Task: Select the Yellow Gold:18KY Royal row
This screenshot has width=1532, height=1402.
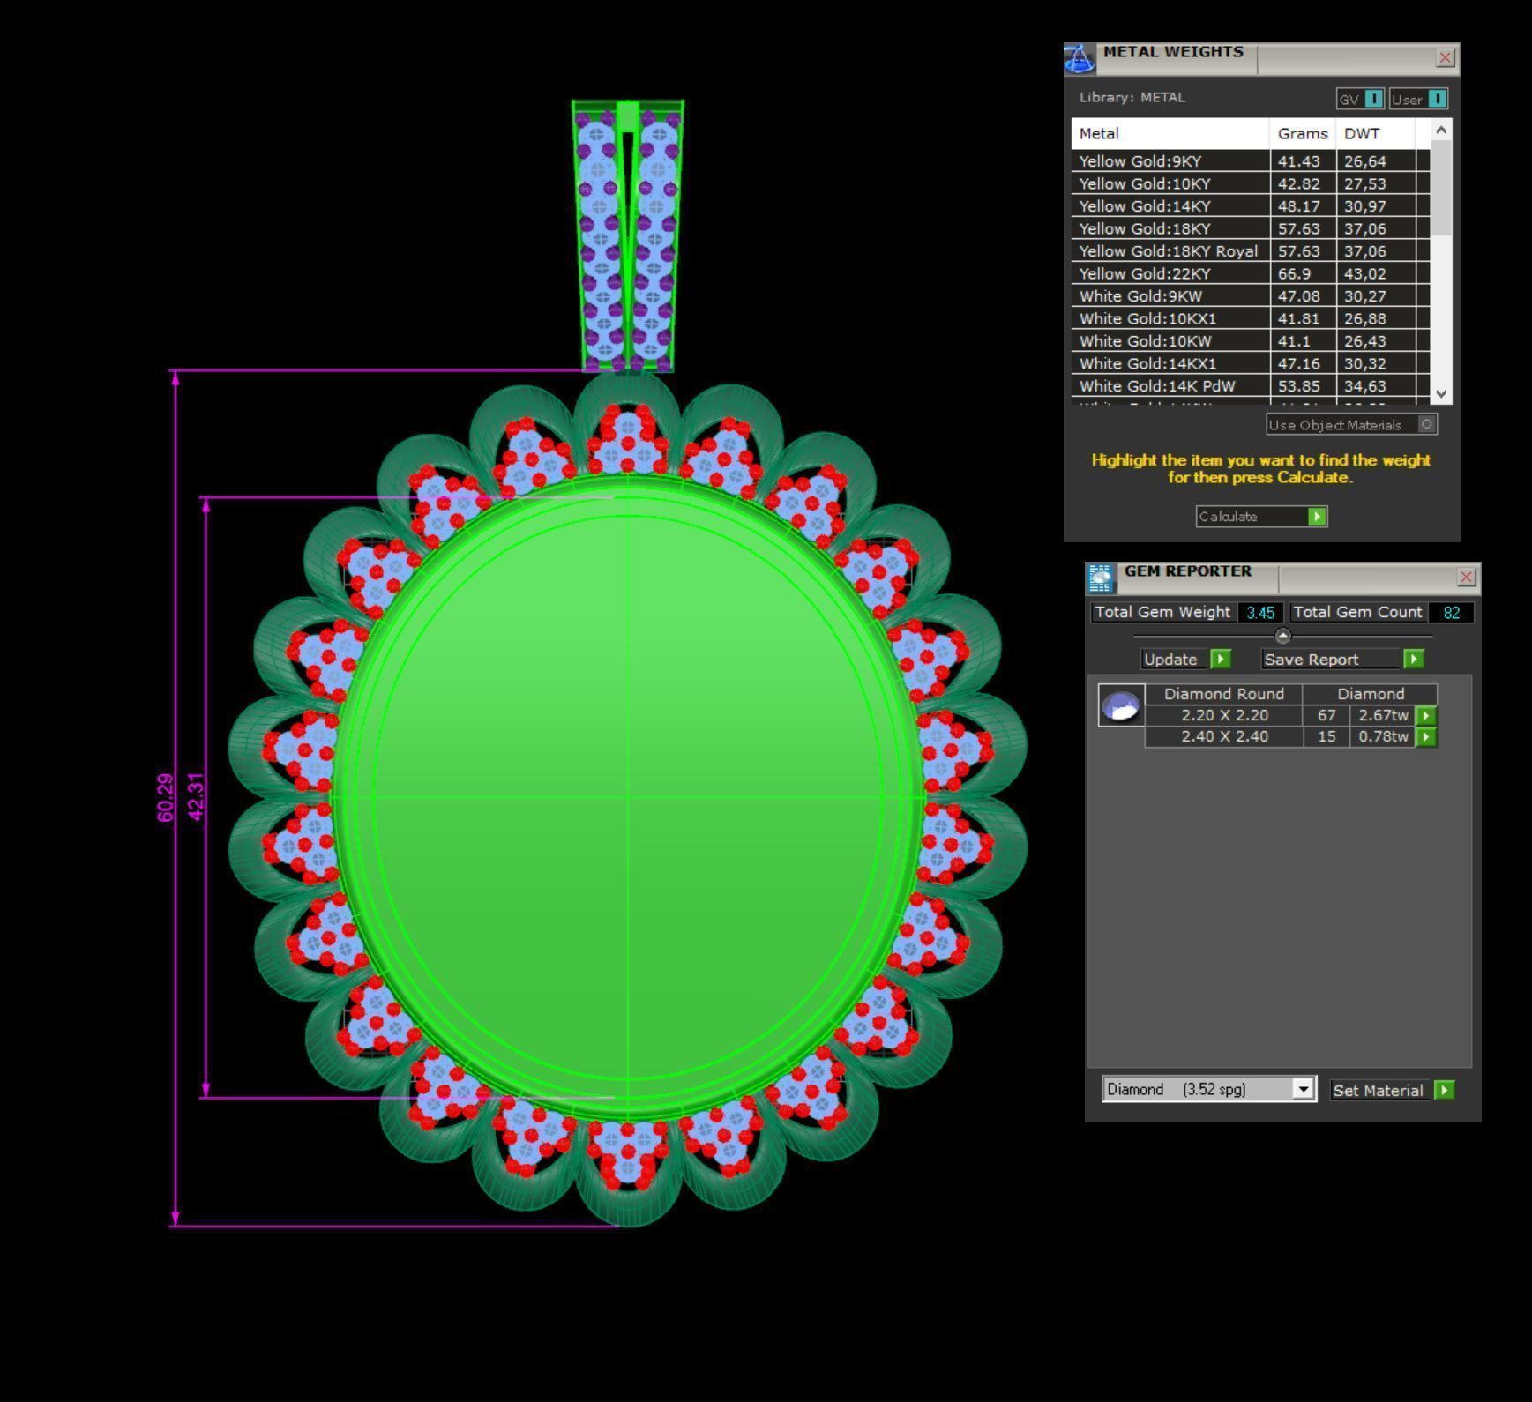Action: pyautogui.click(x=1251, y=251)
